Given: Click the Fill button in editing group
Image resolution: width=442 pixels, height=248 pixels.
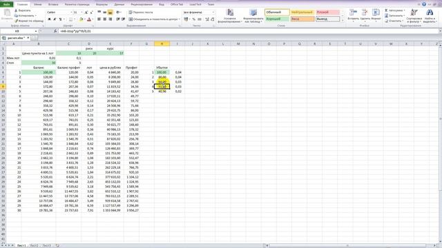Looking at the screenshot, I should point(394,16).
